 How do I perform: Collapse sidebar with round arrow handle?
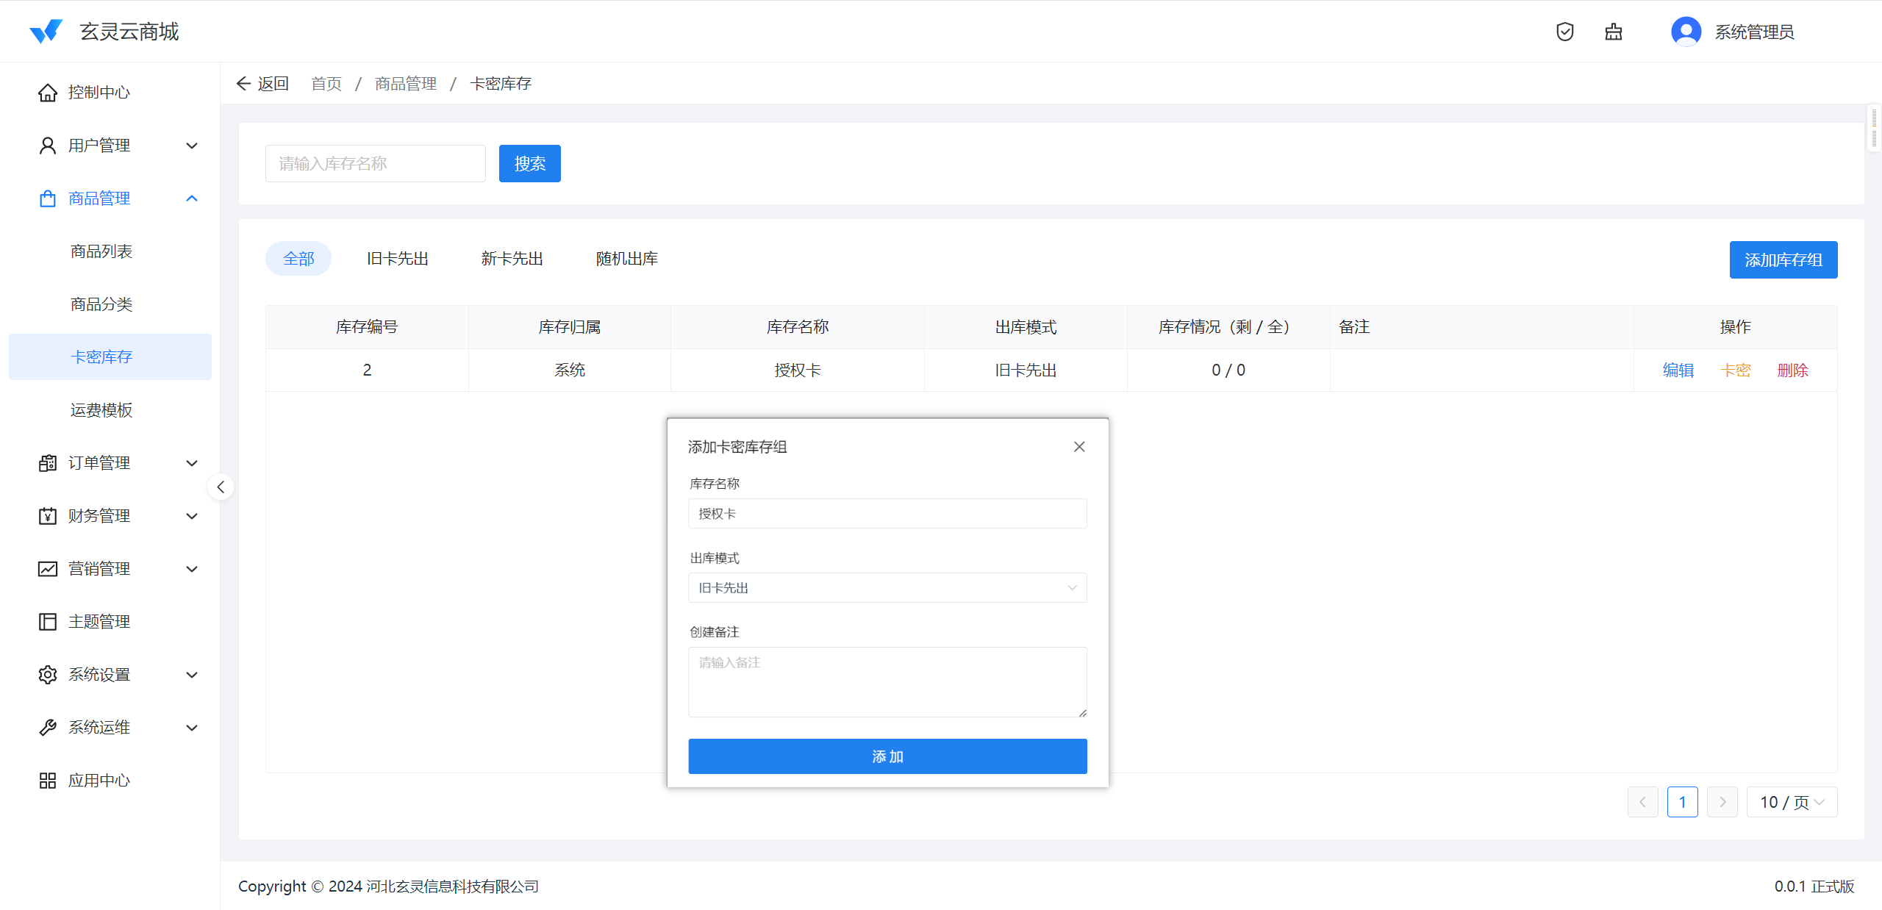click(221, 487)
